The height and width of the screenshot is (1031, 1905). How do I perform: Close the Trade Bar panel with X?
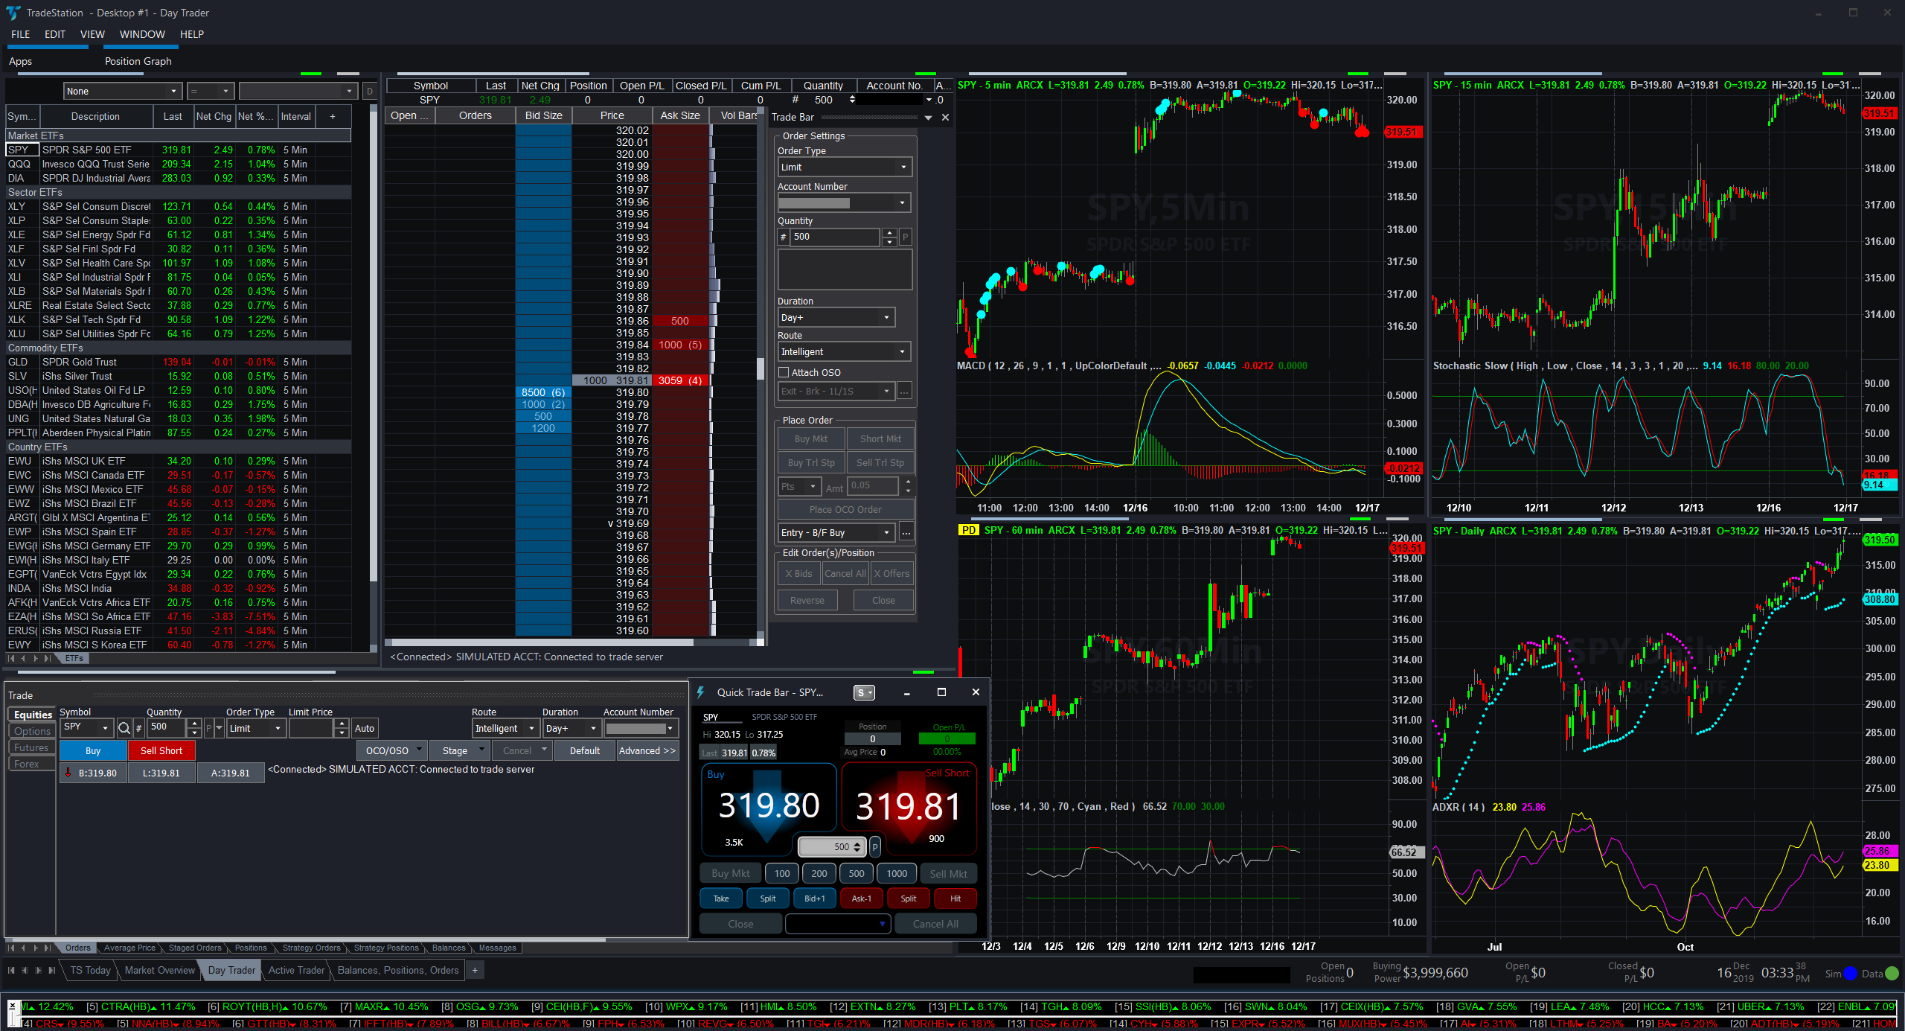945,117
